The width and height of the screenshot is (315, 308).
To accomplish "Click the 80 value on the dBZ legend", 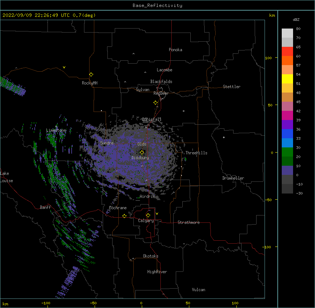I will pos(298,29).
